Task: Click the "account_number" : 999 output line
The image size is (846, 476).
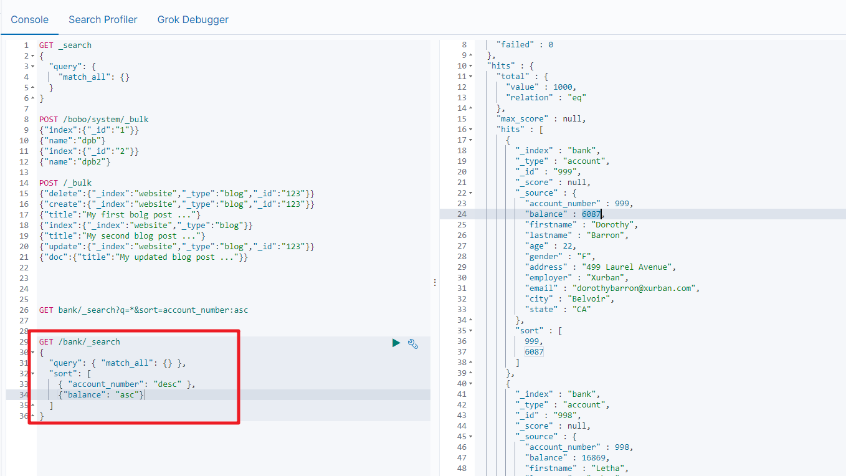Action: [579, 204]
